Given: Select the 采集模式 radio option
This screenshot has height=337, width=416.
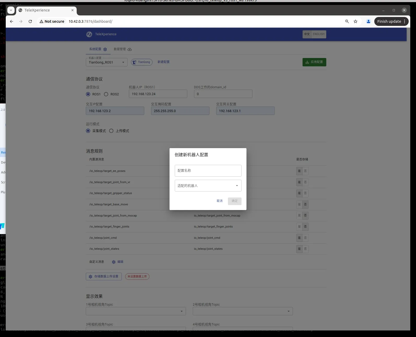Looking at the screenshot, I should [88, 131].
